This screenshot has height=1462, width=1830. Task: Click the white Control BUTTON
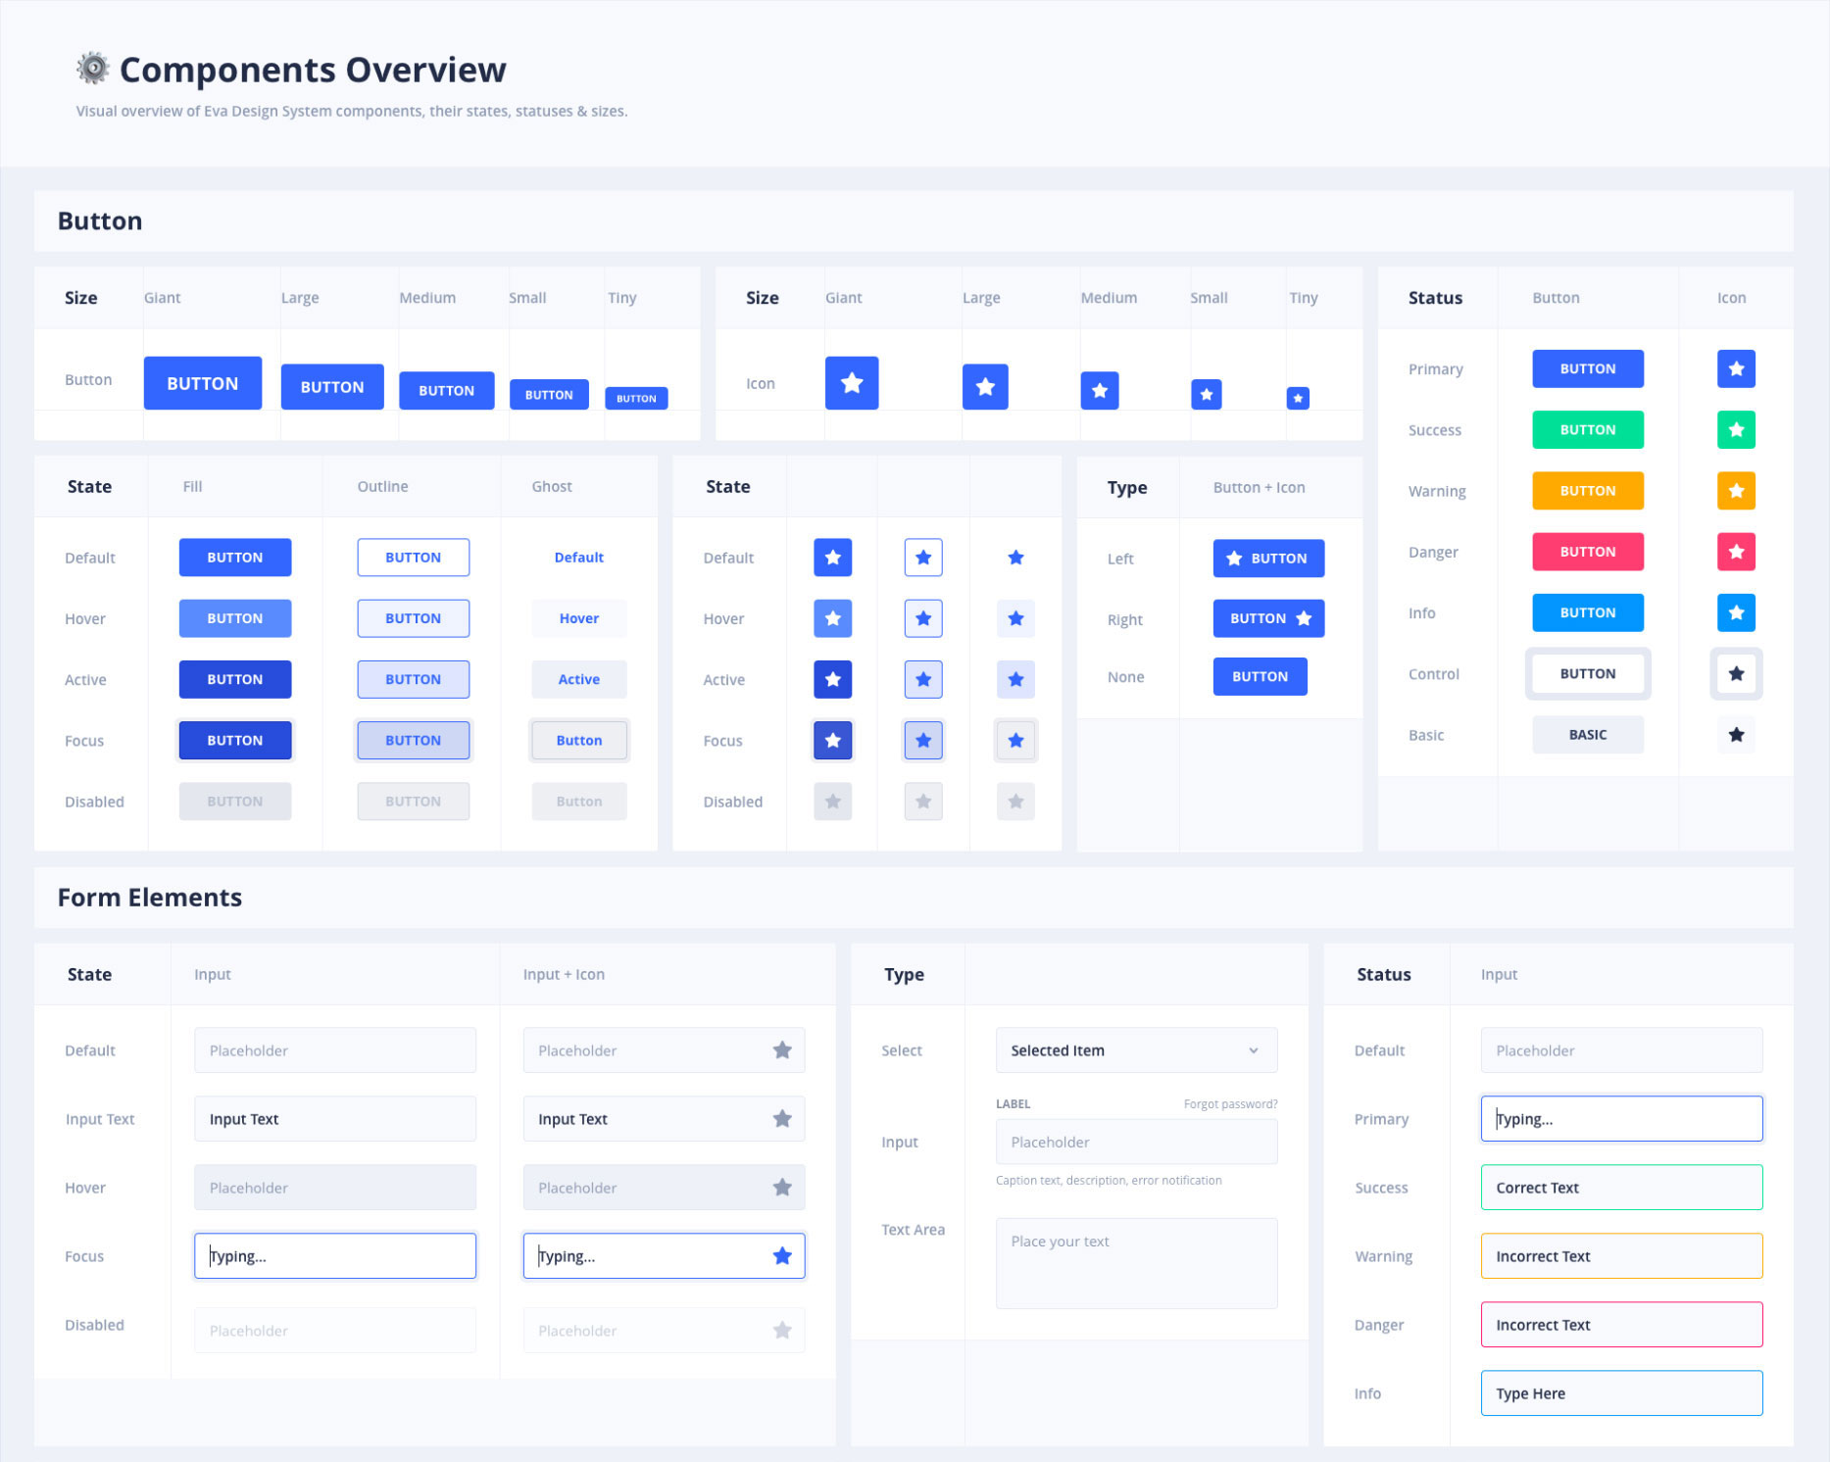(1588, 673)
